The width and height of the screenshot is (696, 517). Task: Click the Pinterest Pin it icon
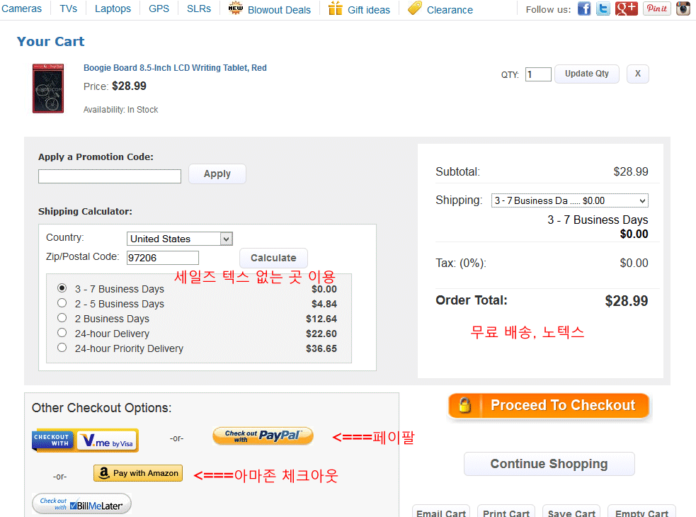(656, 8)
